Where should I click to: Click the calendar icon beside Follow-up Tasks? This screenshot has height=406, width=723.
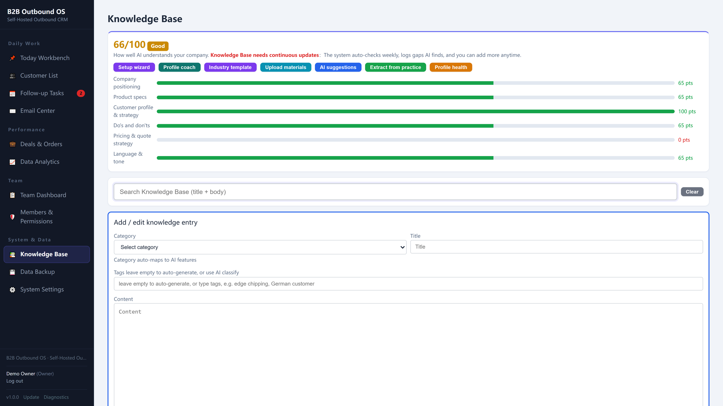tap(12, 94)
